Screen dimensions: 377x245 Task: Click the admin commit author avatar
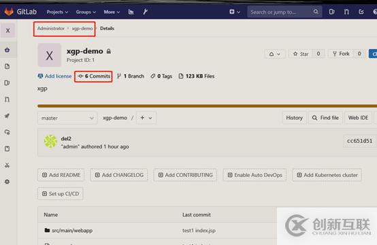[50, 142]
